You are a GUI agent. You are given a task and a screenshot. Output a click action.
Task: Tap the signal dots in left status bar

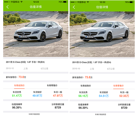coord(7,2)
